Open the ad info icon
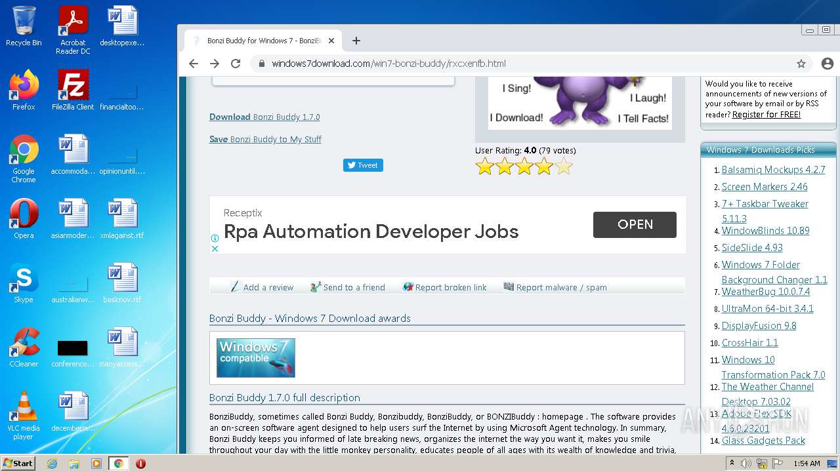Screen dimensions: 840x472 pyautogui.click(x=215, y=239)
